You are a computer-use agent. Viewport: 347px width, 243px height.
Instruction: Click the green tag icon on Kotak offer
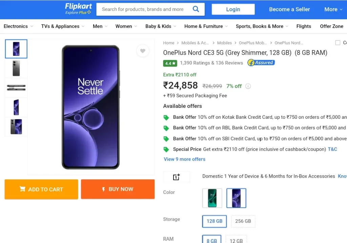click(x=166, y=117)
